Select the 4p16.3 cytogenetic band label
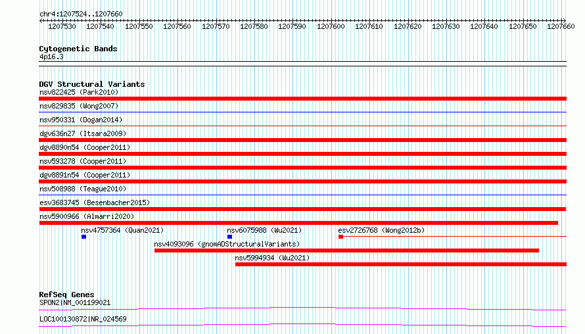 point(51,57)
